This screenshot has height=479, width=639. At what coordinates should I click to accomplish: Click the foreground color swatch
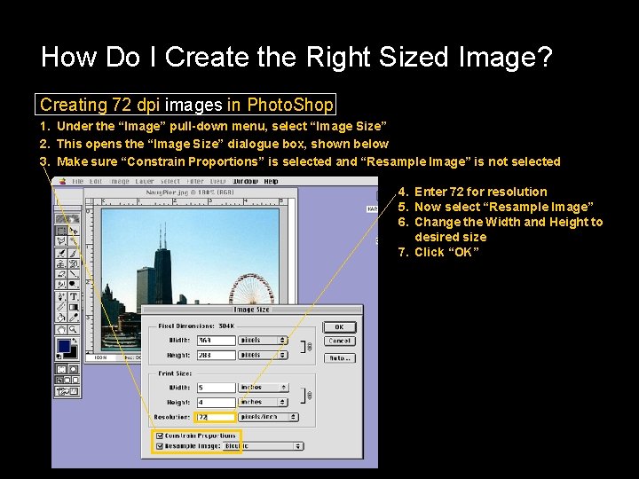coord(64,346)
